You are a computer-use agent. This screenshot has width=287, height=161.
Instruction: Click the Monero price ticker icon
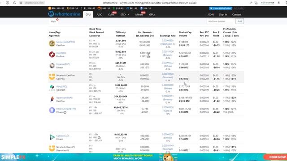point(99,8)
